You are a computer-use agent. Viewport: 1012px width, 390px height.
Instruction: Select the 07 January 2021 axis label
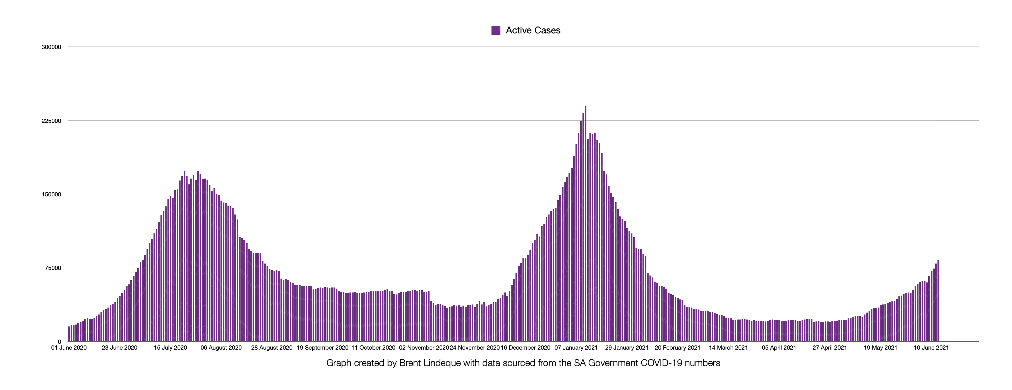pos(576,348)
